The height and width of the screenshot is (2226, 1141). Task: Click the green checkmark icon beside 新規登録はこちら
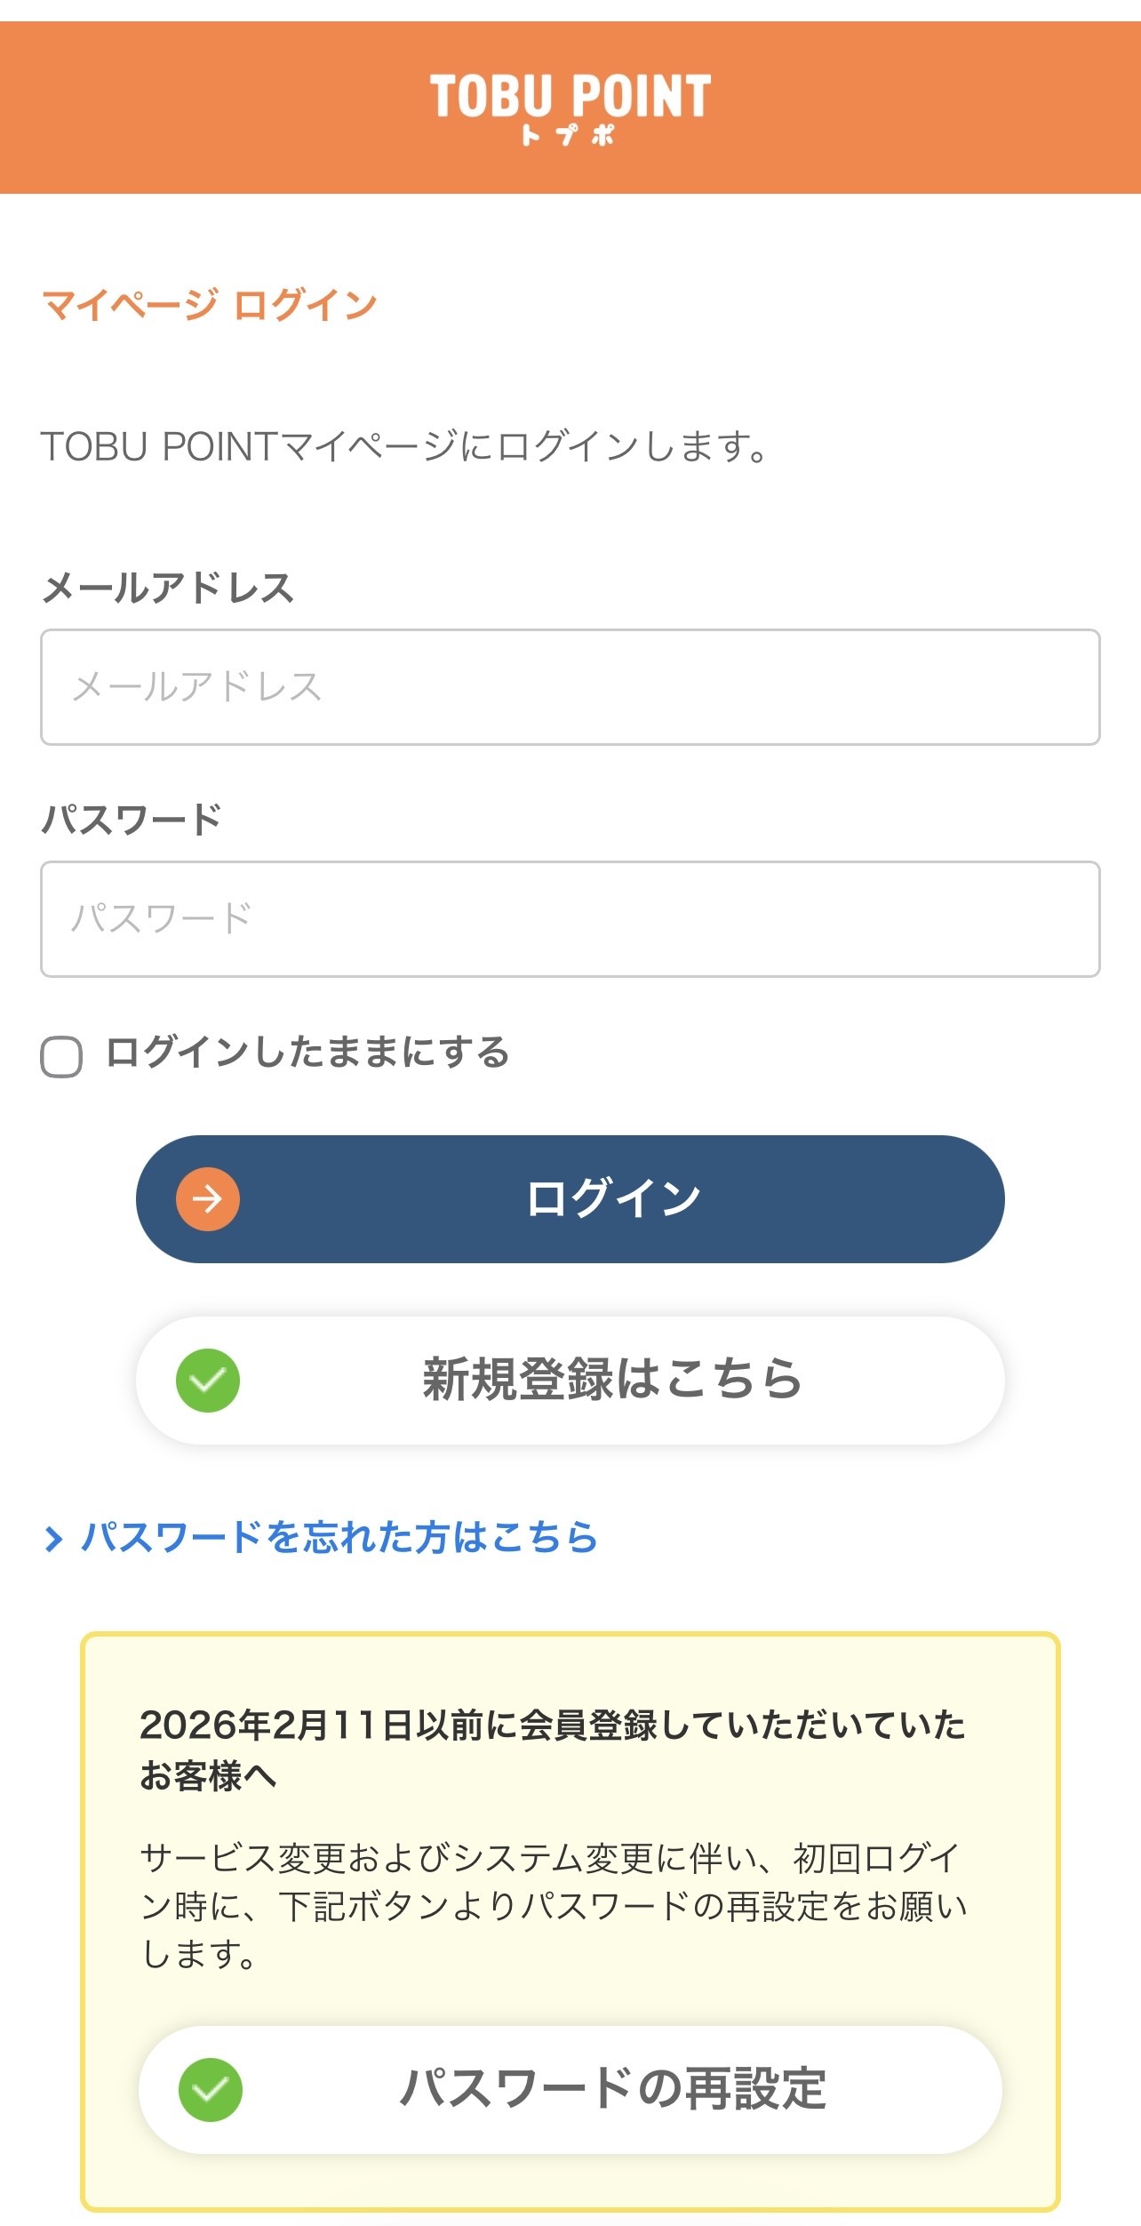point(208,1381)
